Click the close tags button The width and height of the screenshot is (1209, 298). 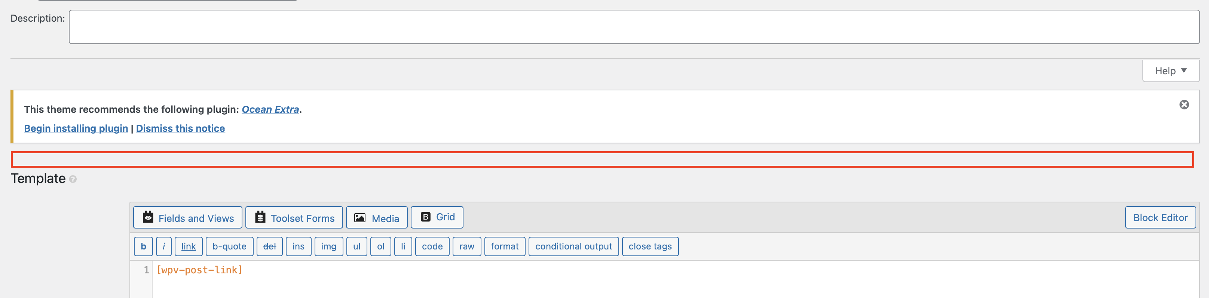[x=650, y=246]
